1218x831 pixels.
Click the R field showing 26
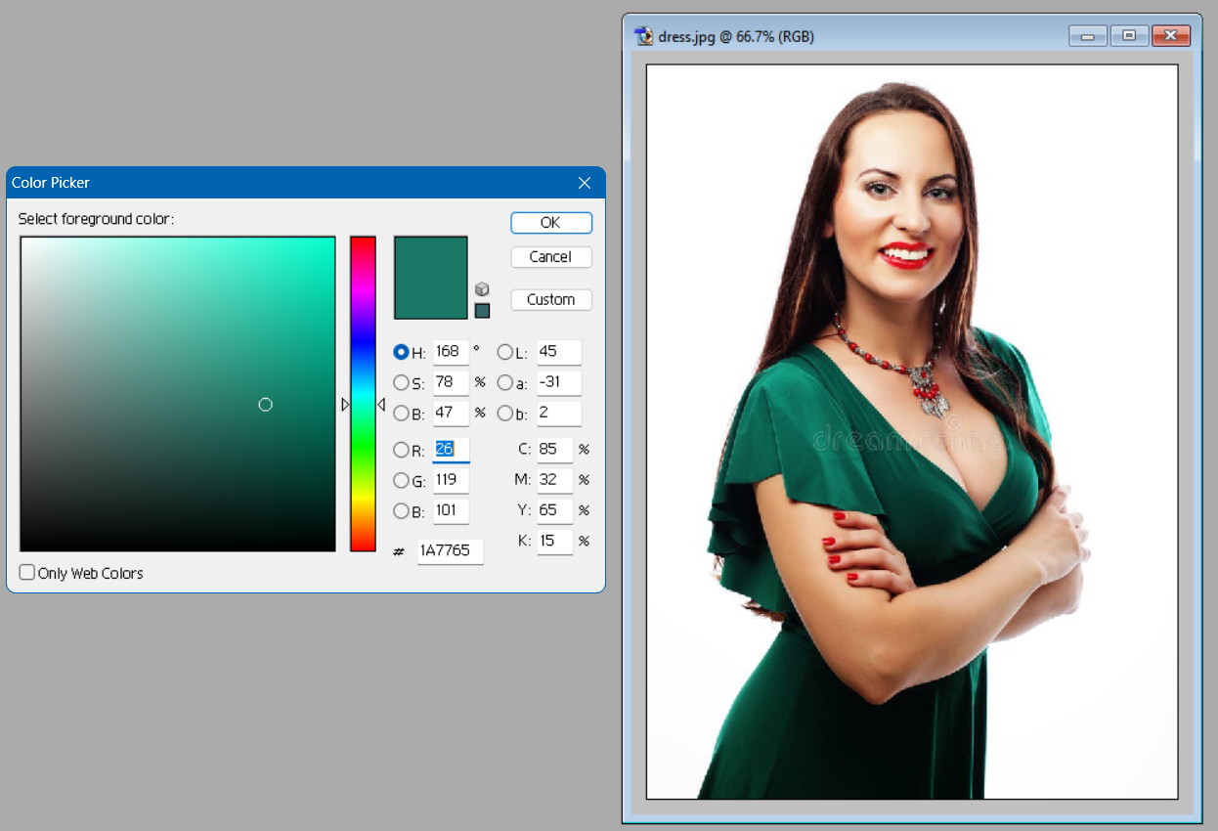click(x=451, y=450)
